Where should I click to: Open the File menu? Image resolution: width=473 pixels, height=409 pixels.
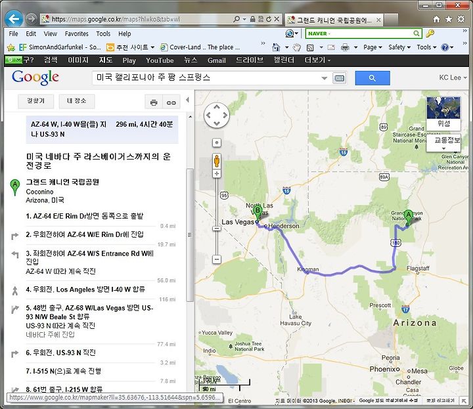[x=13, y=33]
